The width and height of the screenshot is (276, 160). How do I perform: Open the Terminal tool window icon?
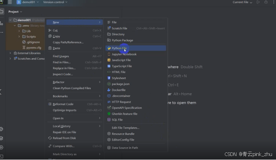click(2, 156)
